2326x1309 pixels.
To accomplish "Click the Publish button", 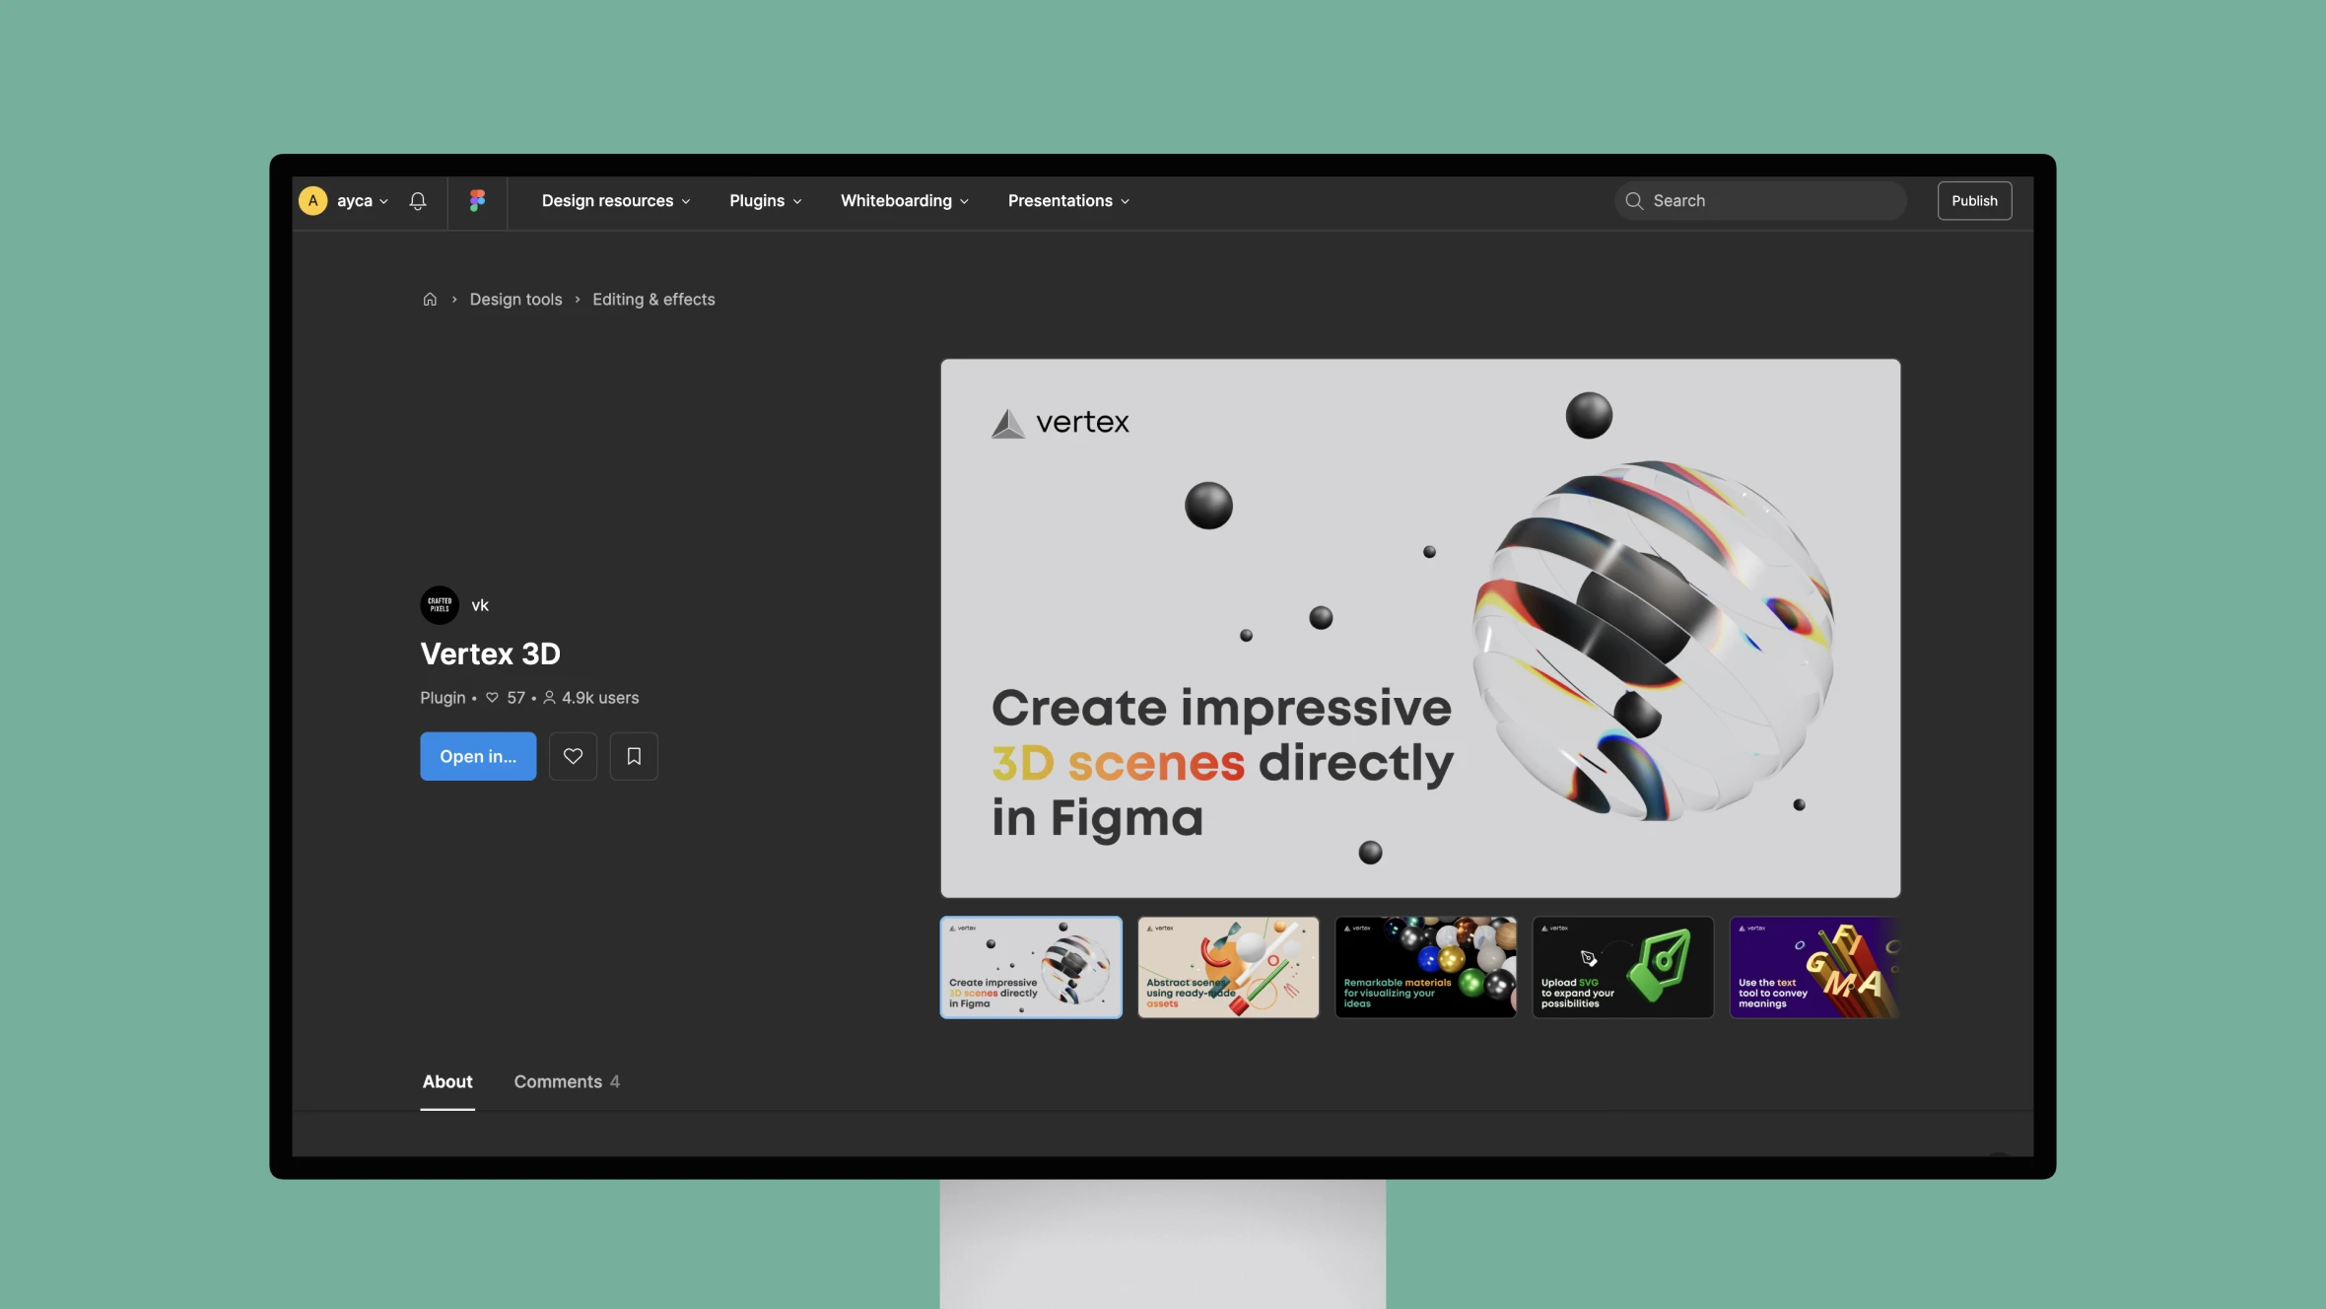I will tap(1973, 198).
